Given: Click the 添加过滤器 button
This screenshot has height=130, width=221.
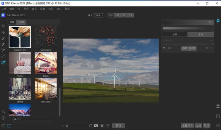Looking at the screenshot, I should point(189,48).
